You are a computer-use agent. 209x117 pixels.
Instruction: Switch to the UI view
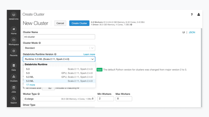click(x=184, y=32)
